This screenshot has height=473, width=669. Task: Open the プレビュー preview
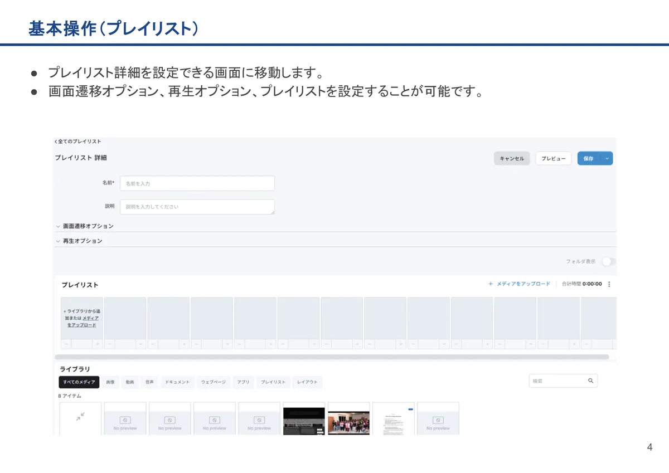[x=554, y=158]
